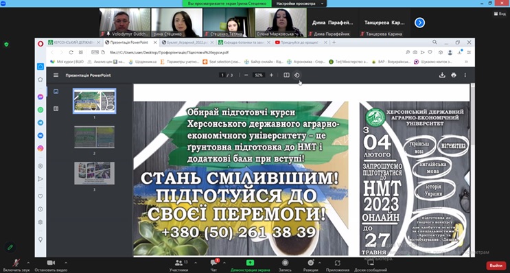The image size is (510, 273).
Task: Open WhatsApp in the Opera sidebar
Action: (40, 110)
